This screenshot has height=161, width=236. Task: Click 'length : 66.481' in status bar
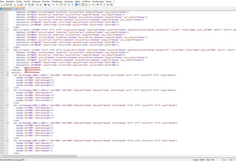click(199, 160)
